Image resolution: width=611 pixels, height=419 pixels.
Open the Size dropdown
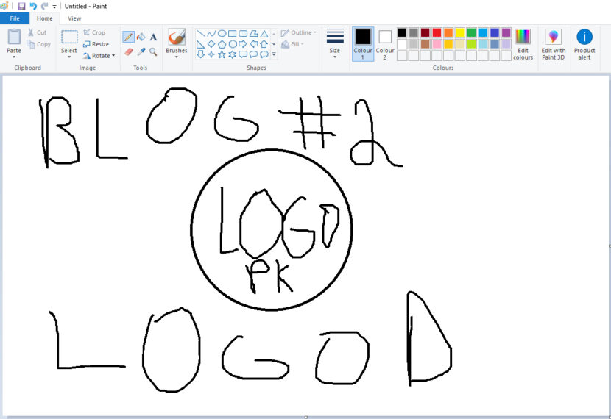[x=335, y=44]
